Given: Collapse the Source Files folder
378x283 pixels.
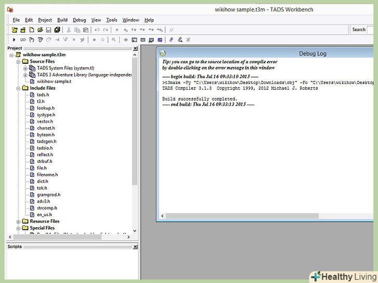Looking at the screenshot, I should [x=18, y=62].
